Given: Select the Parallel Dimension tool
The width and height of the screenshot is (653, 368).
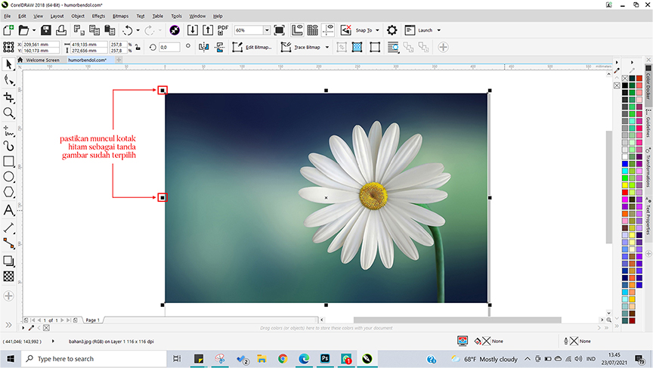Looking at the screenshot, I should [9, 227].
